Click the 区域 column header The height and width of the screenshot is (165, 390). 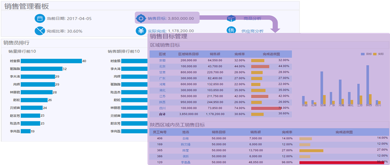coord(162,54)
